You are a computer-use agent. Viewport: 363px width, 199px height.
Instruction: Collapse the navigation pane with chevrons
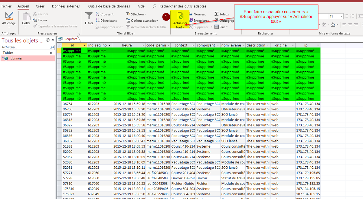coord(53,40)
